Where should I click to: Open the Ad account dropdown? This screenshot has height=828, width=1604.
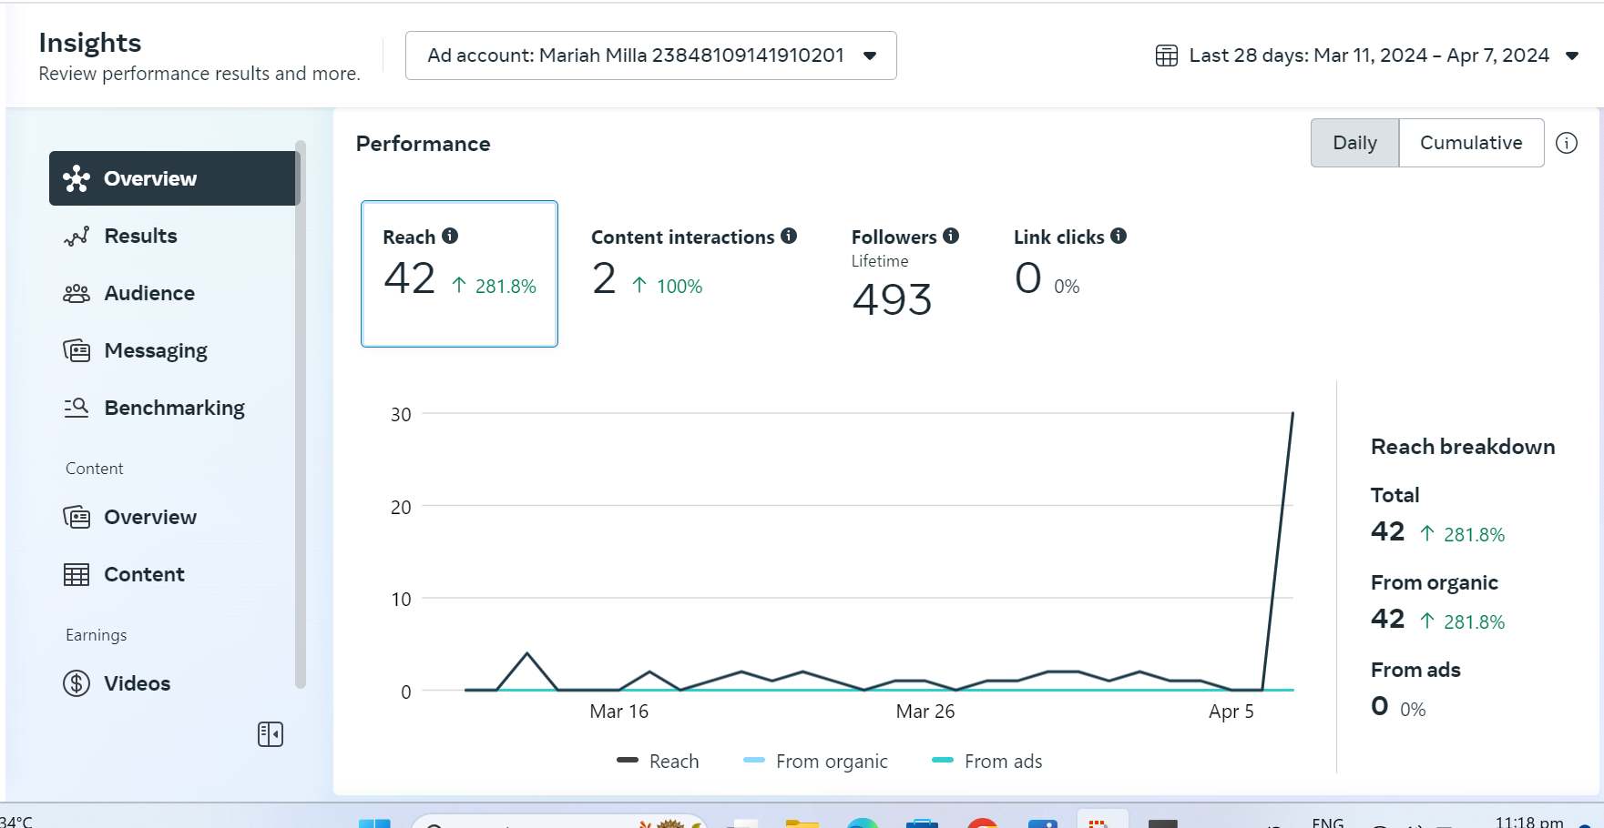(650, 56)
